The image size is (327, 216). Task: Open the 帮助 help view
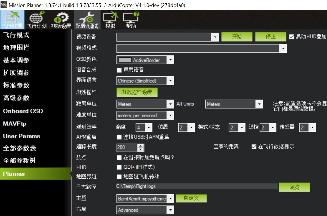131,20
